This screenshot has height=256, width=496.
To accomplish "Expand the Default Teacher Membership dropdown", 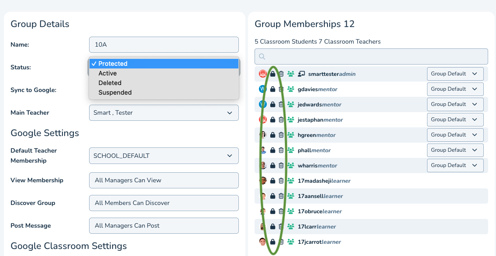I will pyautogui.click(x=164, y=156).
